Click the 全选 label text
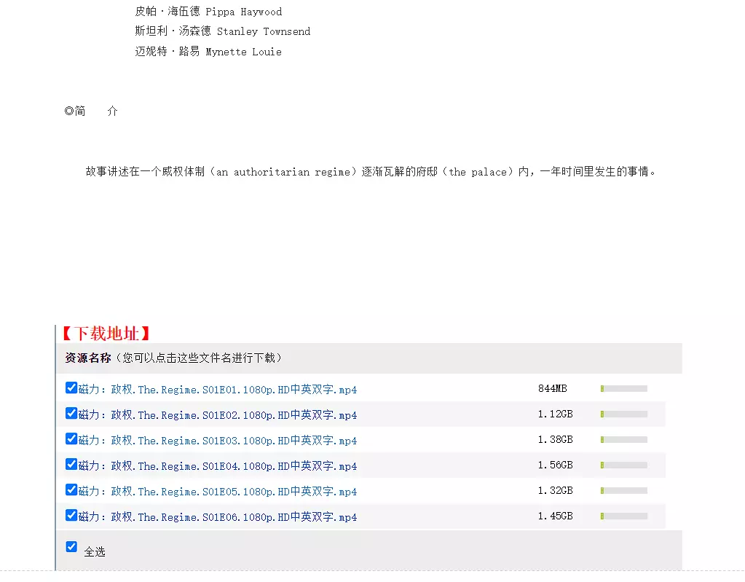 coord(95,552)
